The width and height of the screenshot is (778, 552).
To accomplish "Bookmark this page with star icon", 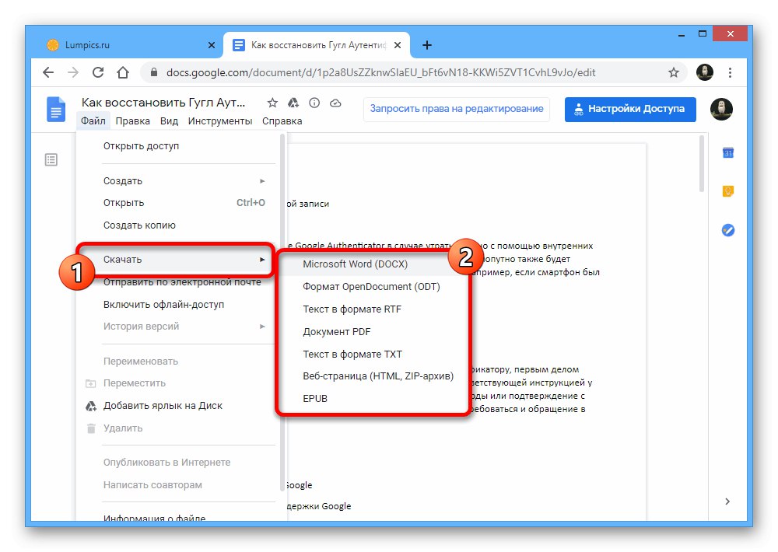I will pos(673,72).
